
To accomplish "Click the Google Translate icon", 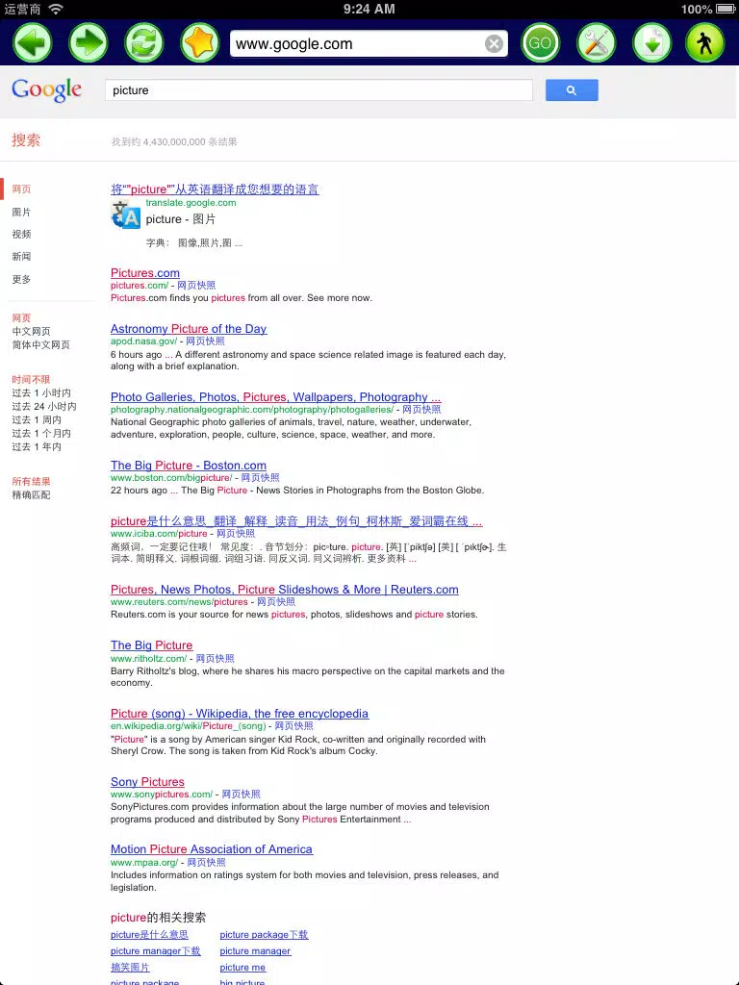I will [126, 215].
